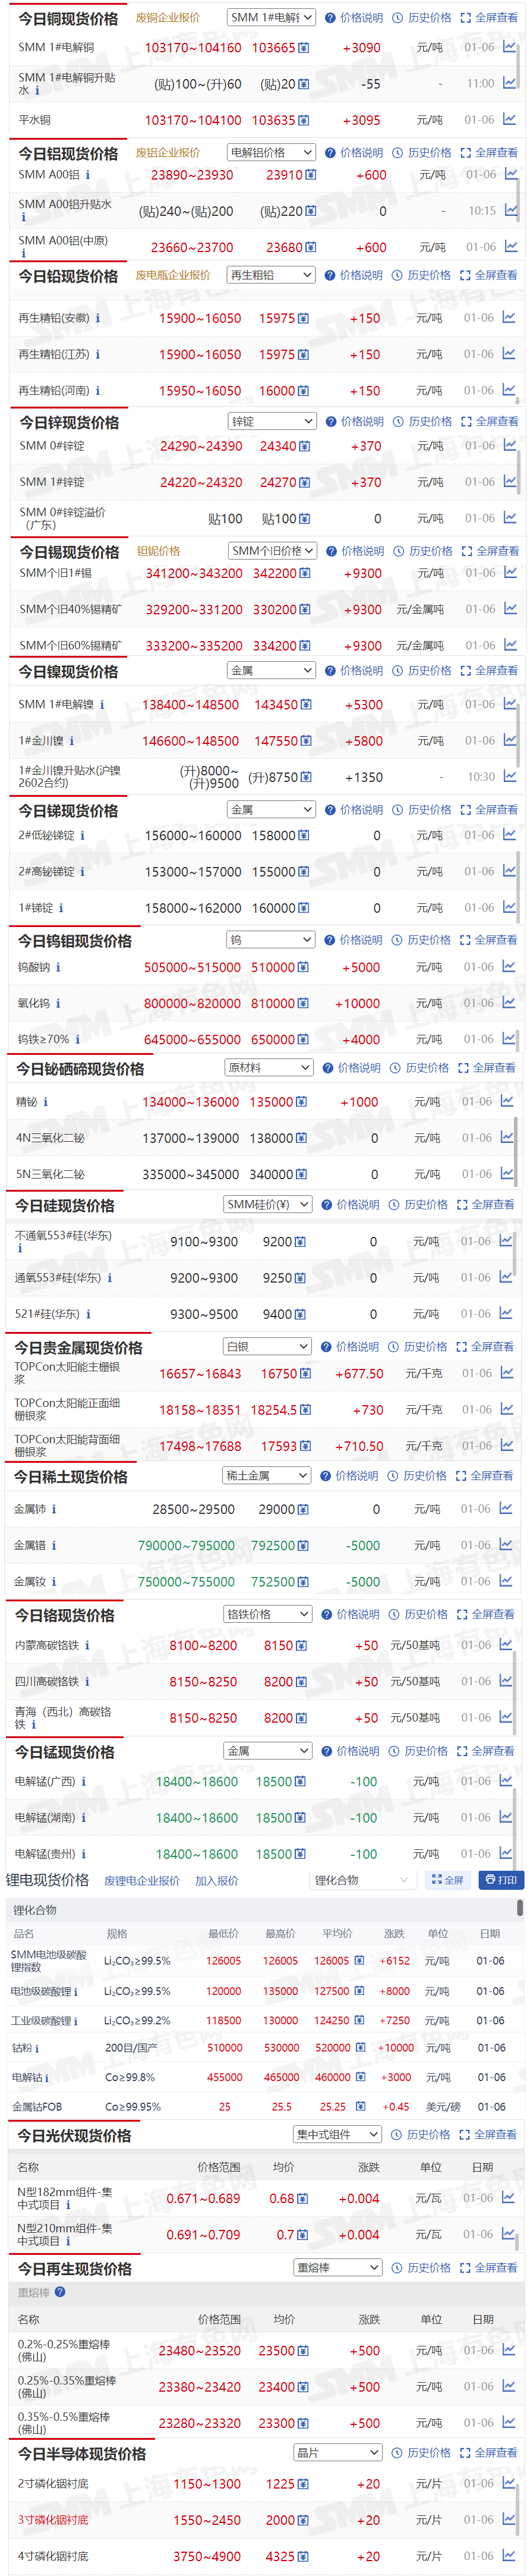Click info icon beside 钨酸钠
The image size is (530, 2576).
point(58,967)
